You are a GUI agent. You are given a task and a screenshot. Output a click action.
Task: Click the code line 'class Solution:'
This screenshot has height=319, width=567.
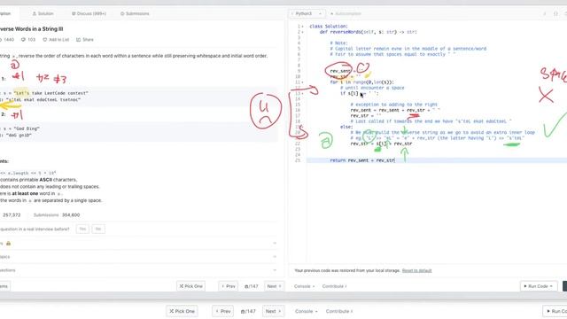(329, 27)
